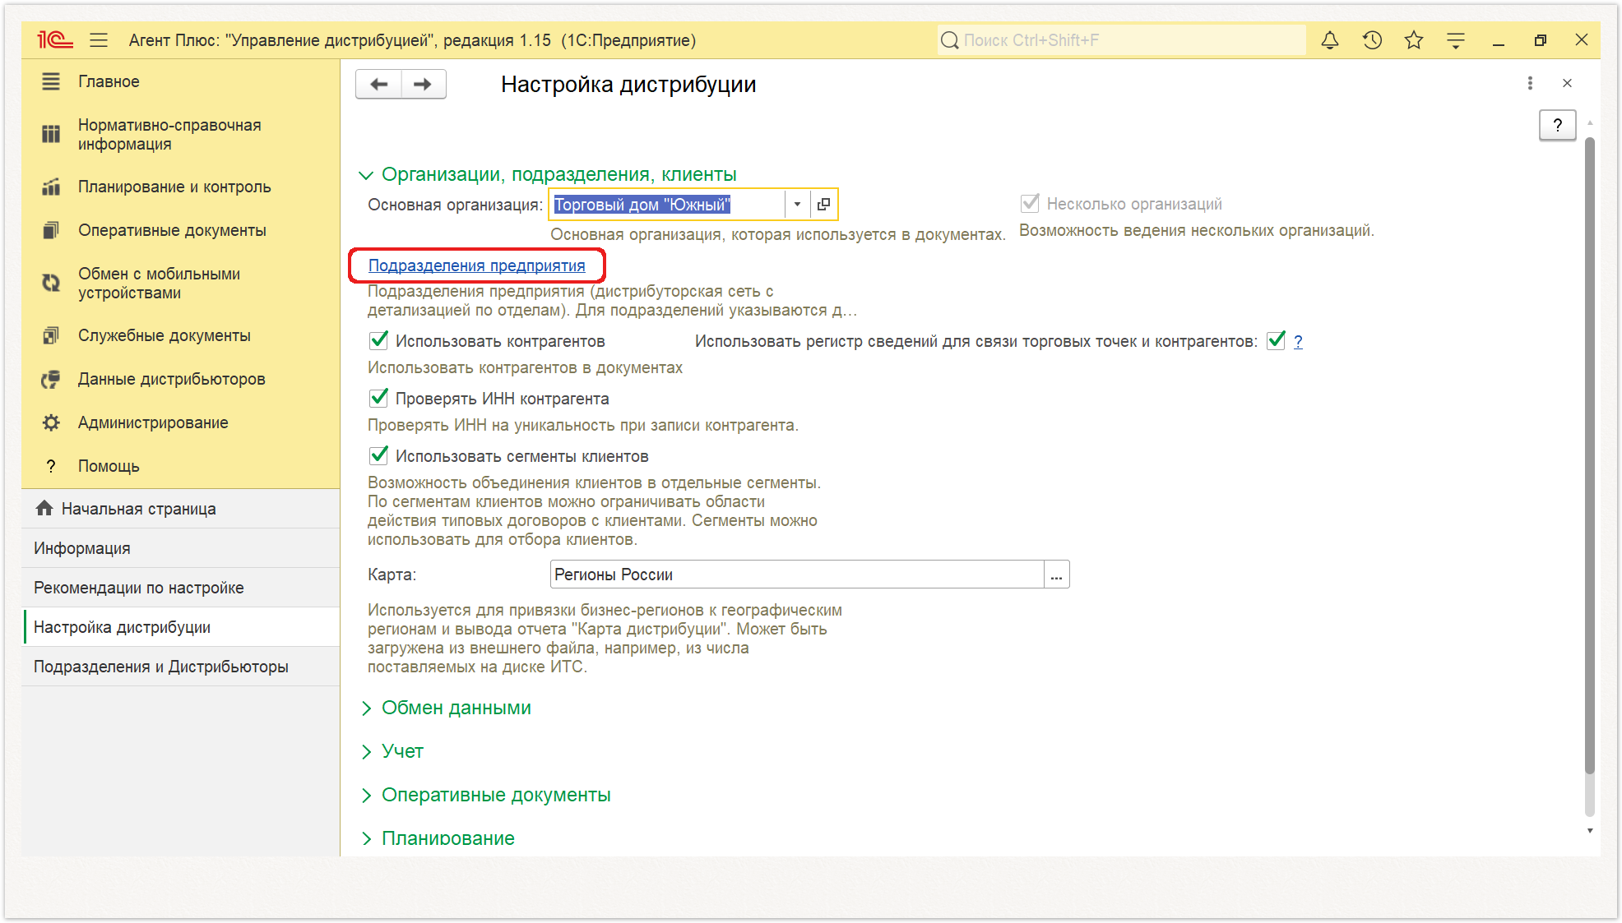Toggle Проверять ИНН контрагента checkbox

378,398
